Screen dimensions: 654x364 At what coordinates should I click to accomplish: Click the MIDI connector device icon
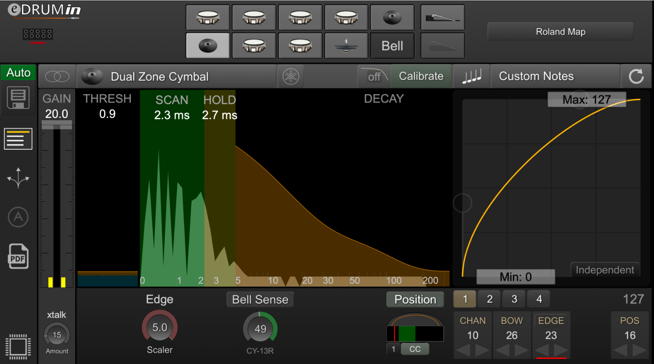[37, 34]
